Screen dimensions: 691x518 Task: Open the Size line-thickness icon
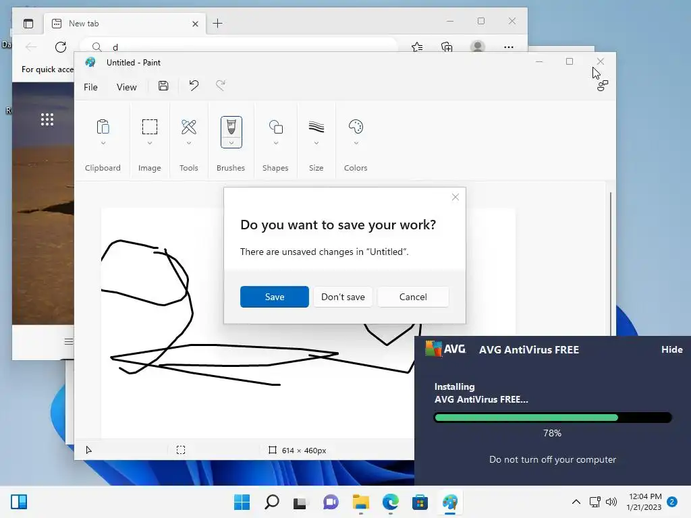316,127
